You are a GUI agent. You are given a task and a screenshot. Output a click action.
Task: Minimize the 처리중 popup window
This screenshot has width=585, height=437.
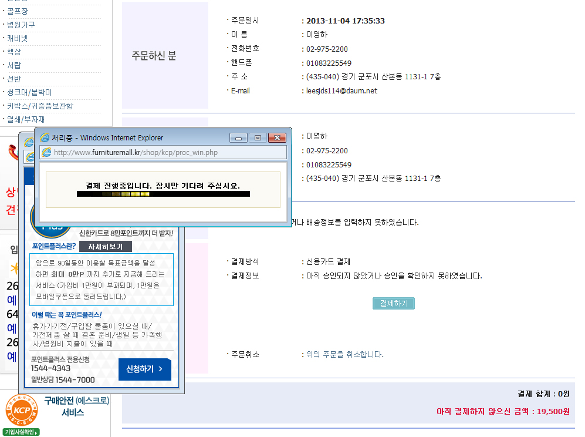[238, 138]
